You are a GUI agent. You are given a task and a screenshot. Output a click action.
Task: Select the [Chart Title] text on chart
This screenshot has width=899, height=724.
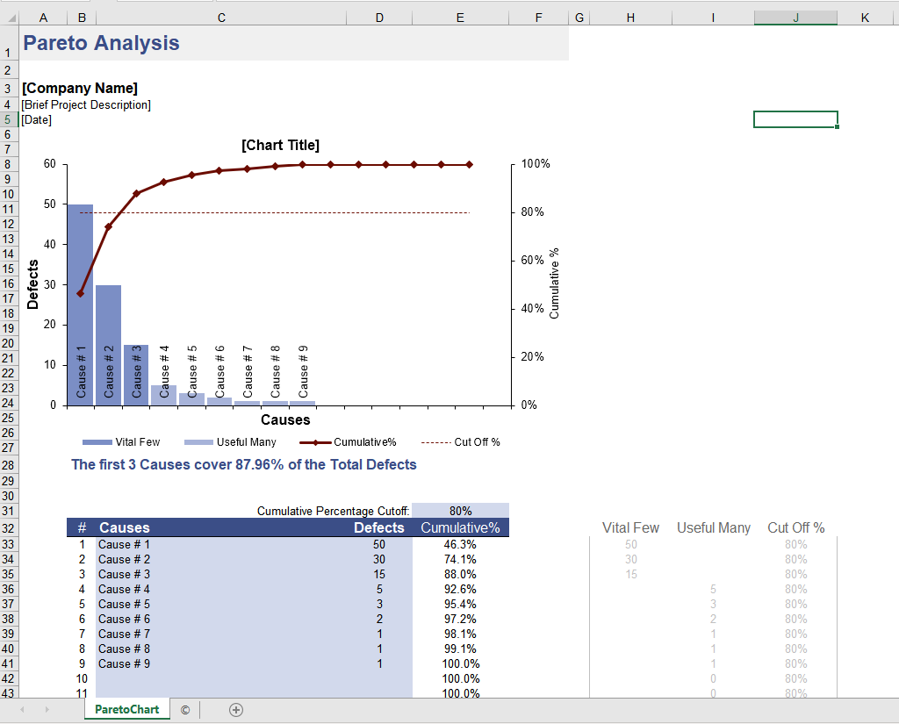coord(280,145)
